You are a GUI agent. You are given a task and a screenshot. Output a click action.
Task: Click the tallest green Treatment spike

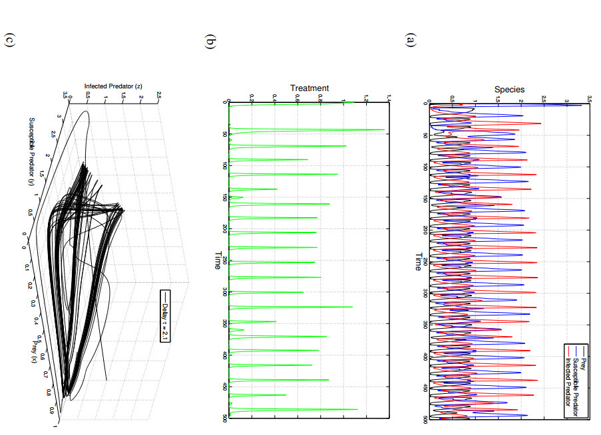(x=384, y=130)
